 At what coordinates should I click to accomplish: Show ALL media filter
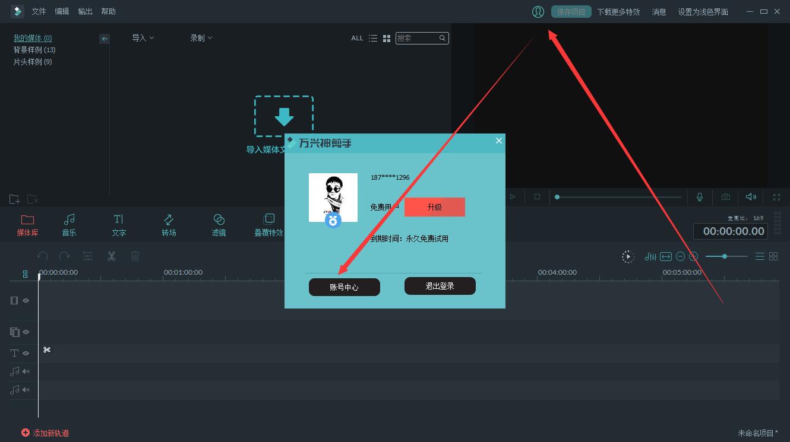[x=357, y=38]
